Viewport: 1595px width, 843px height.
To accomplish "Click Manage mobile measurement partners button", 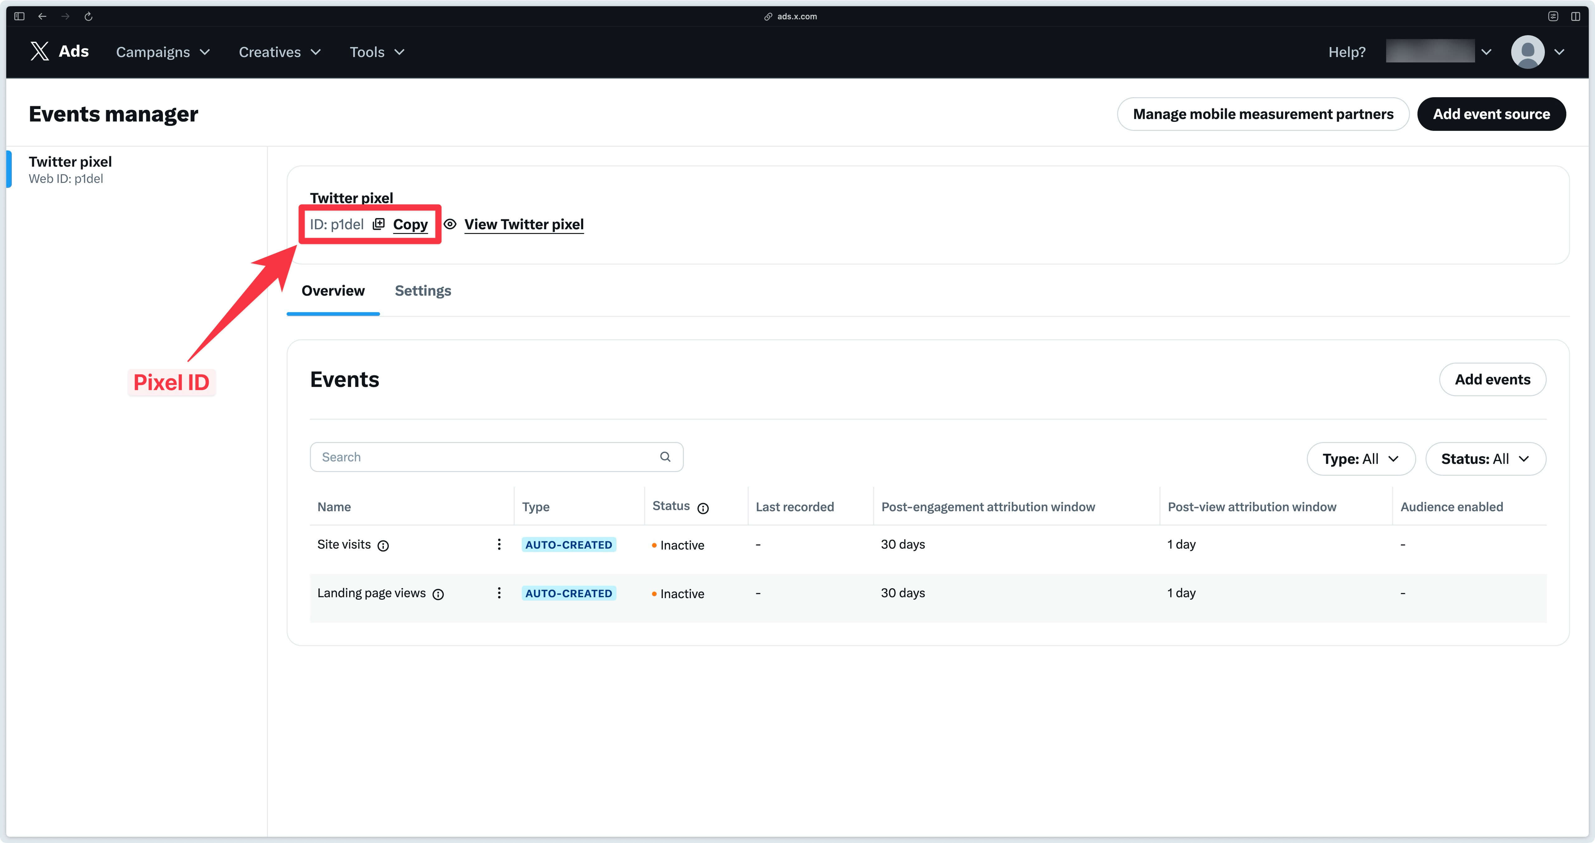I will pyautogui.click(x=1263, y=114).
